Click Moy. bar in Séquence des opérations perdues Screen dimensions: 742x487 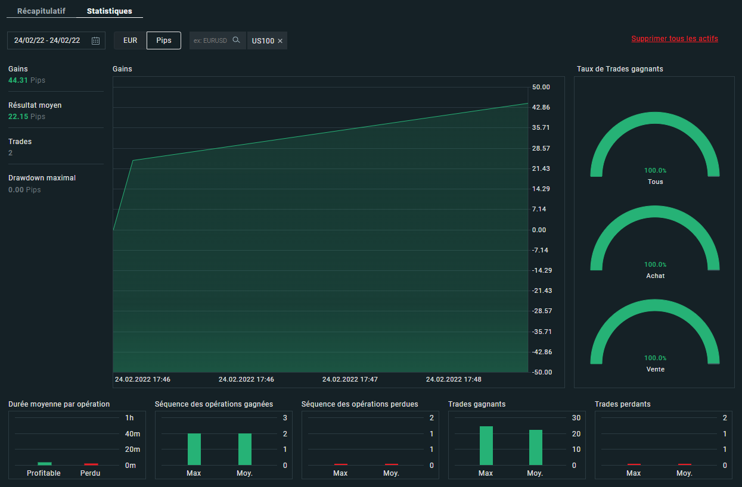pos(391,464)
